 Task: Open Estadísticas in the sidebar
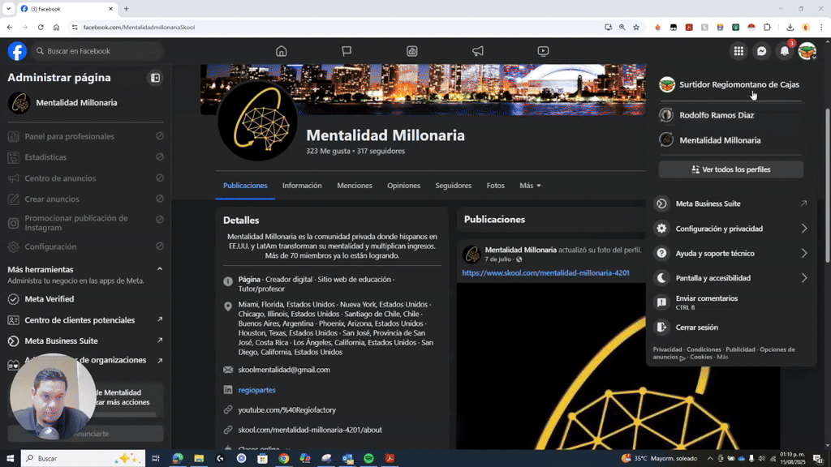[x=85, y=157]
